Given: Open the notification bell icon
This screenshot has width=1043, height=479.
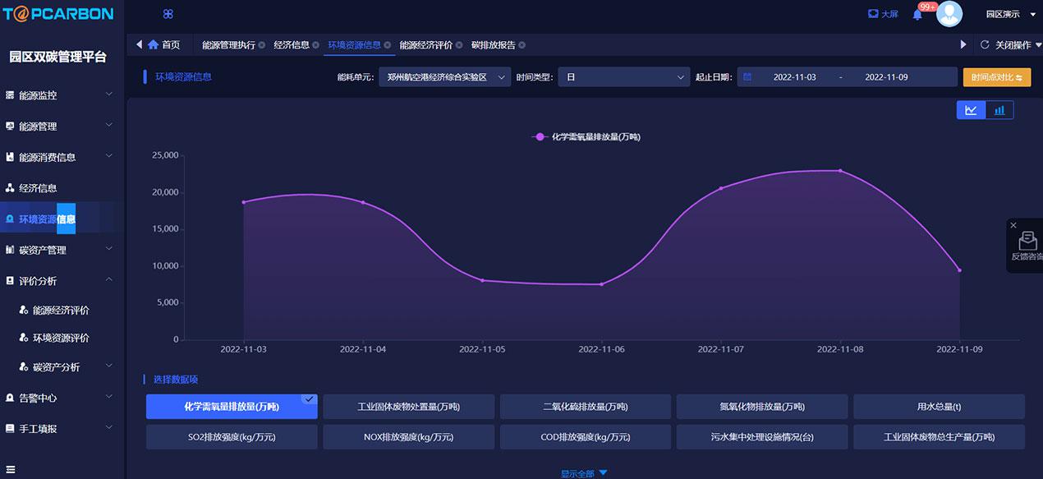Looking at the screenshot, I should [x=917, y=15].
